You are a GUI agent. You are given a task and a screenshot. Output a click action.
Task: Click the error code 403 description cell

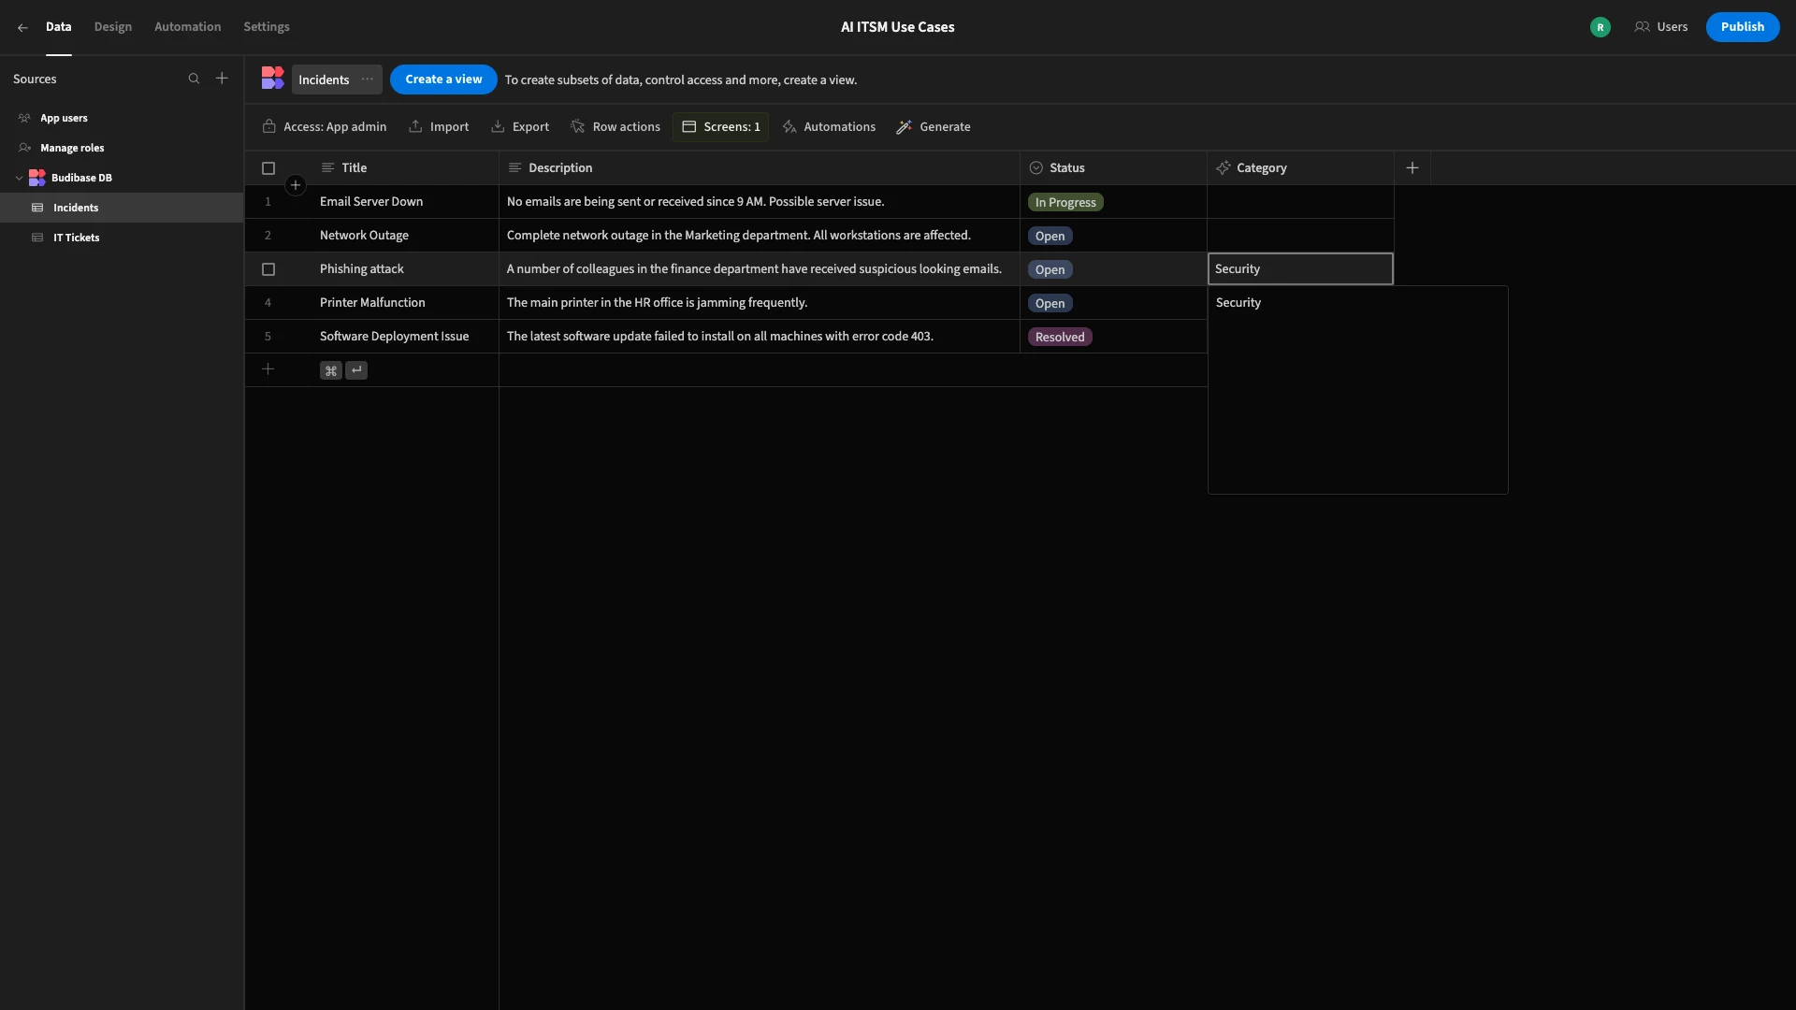[760, 337]
